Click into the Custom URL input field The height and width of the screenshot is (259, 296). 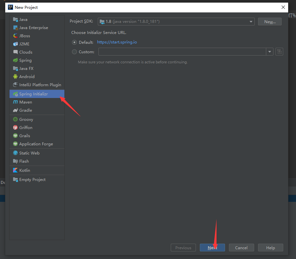pos(183,52)
